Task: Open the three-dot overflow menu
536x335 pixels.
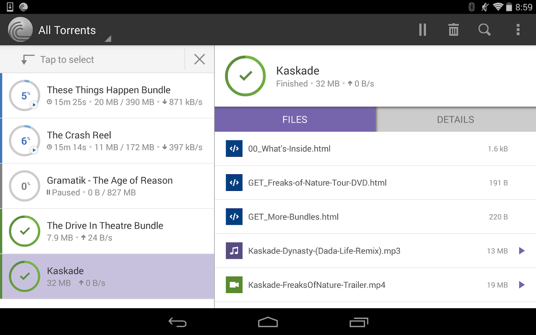Action: click(x=518, y=30)
